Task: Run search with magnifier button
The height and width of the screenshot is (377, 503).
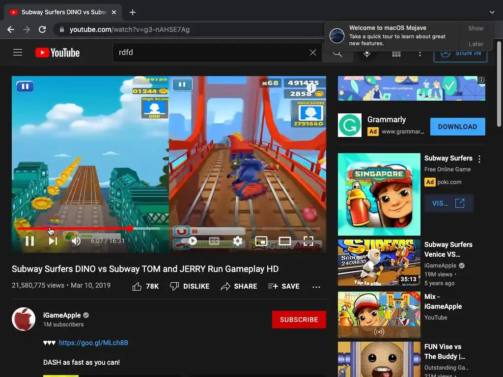Action: [337, 53]
